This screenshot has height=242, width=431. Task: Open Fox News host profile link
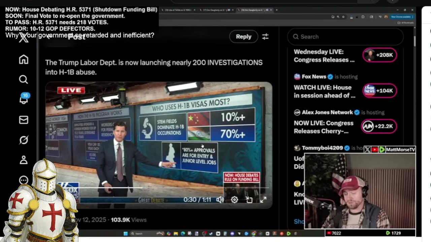coord(314,77)
